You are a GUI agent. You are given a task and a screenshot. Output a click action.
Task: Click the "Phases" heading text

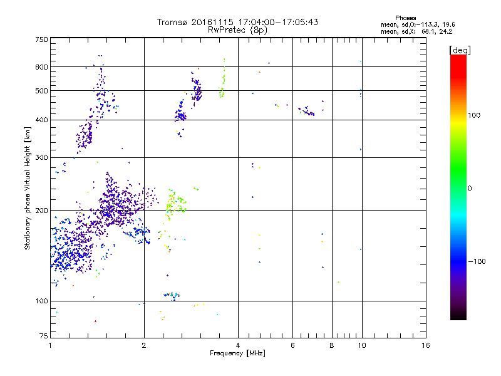[405, 18]
